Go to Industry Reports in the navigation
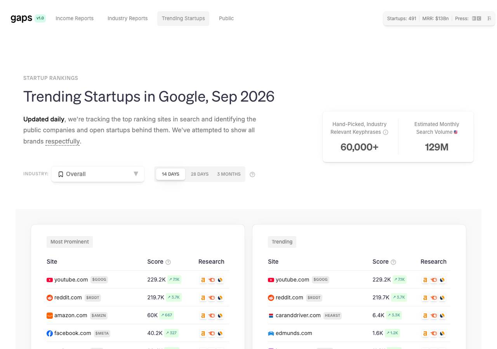 128,18
